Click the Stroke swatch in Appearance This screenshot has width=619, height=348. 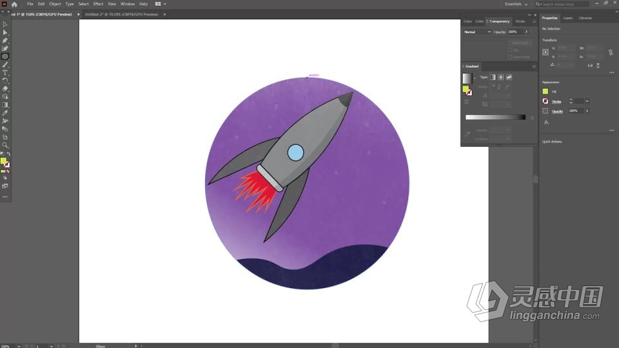(x=545, y=101)
